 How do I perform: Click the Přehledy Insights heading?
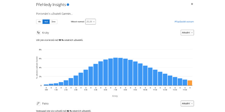tap(51, 5)
